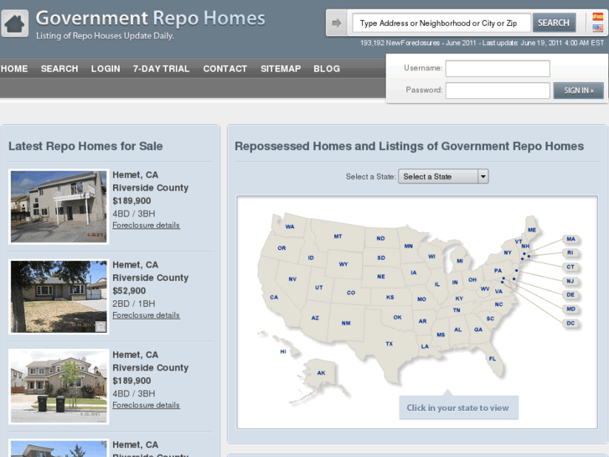Viewport: 609px width, 457px height.
Task: Select Montana (MT) on the map
Action: [x=338, y=236]
